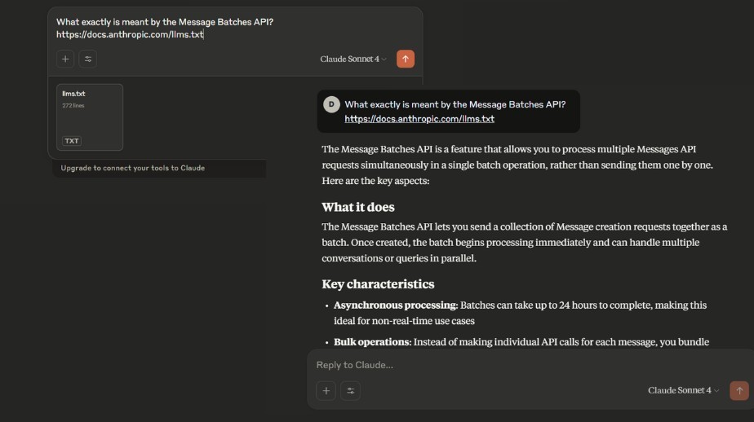Open search and tools settings in the top prompt box
The image size is (754, 422).
pyautogui.click(x=88, y=59)
